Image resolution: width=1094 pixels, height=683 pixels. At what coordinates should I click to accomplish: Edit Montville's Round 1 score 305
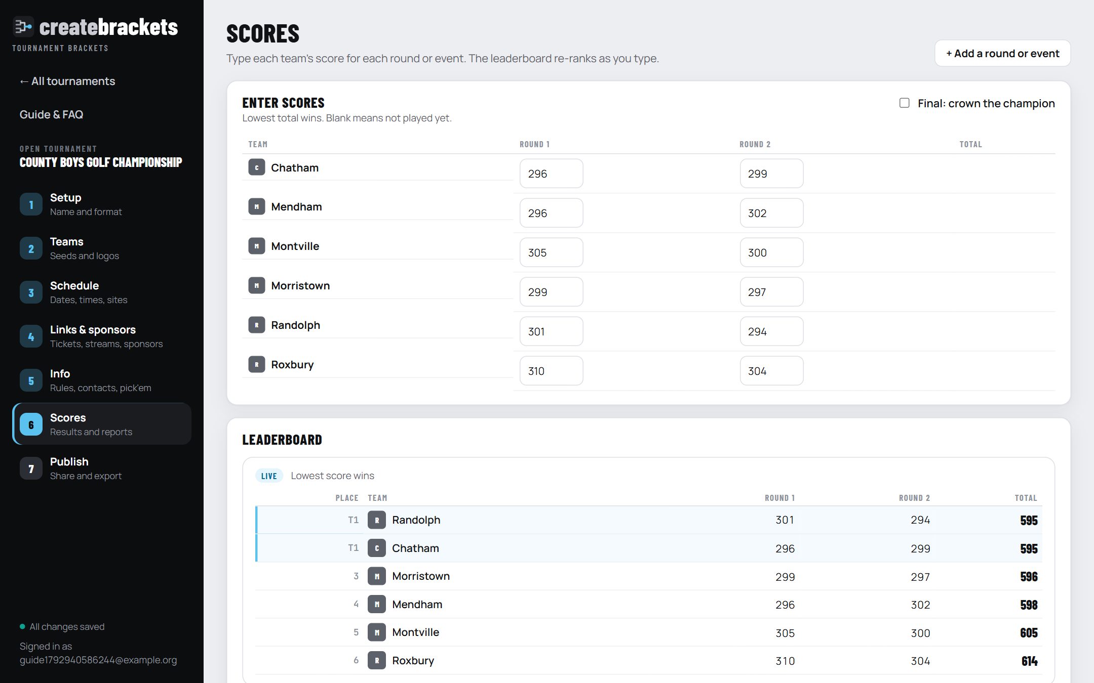click(x=551, y=252)
